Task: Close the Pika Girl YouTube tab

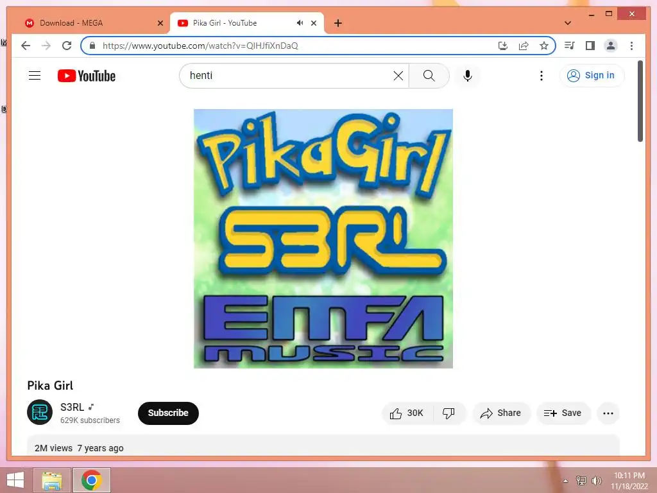Action: 314,23
